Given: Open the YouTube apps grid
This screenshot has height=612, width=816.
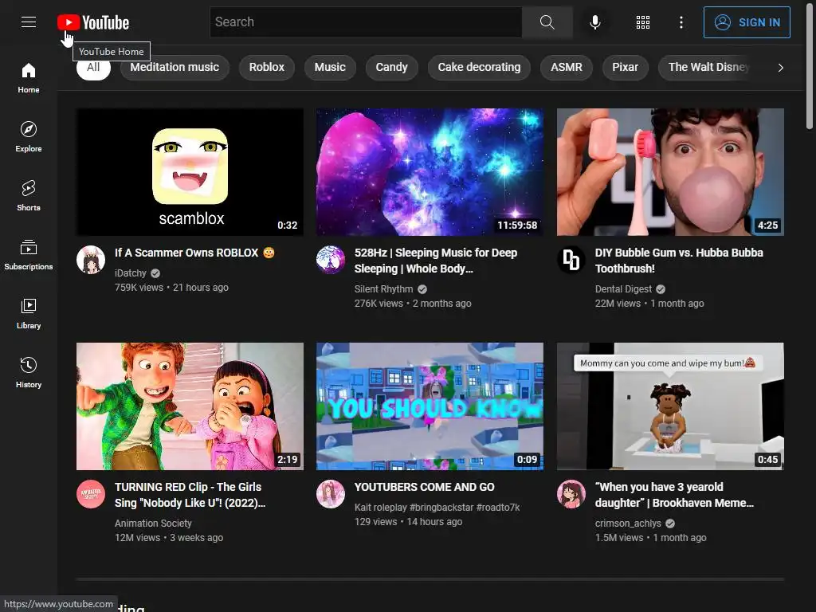Looking at the screenshot, I should click(x=643, y=22).
